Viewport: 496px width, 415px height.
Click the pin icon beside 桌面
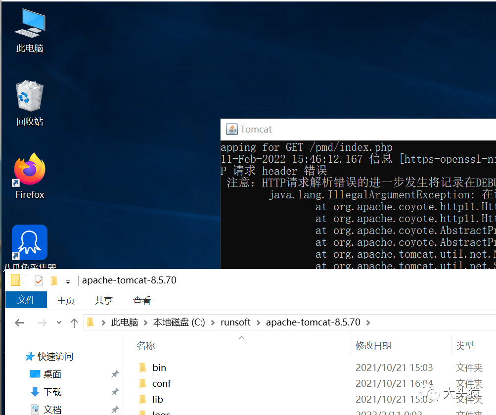pyautogui.click(x=115, y=374)
